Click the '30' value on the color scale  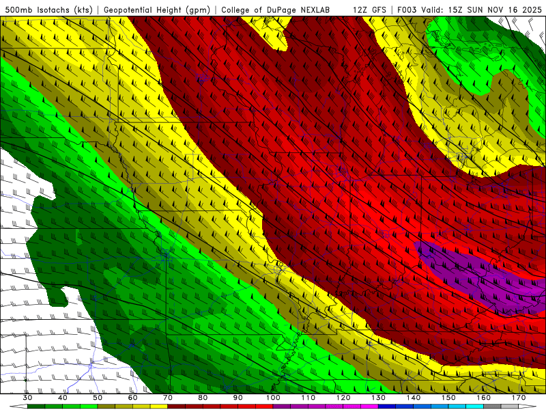pyautogui.click(x=27, y=398)
